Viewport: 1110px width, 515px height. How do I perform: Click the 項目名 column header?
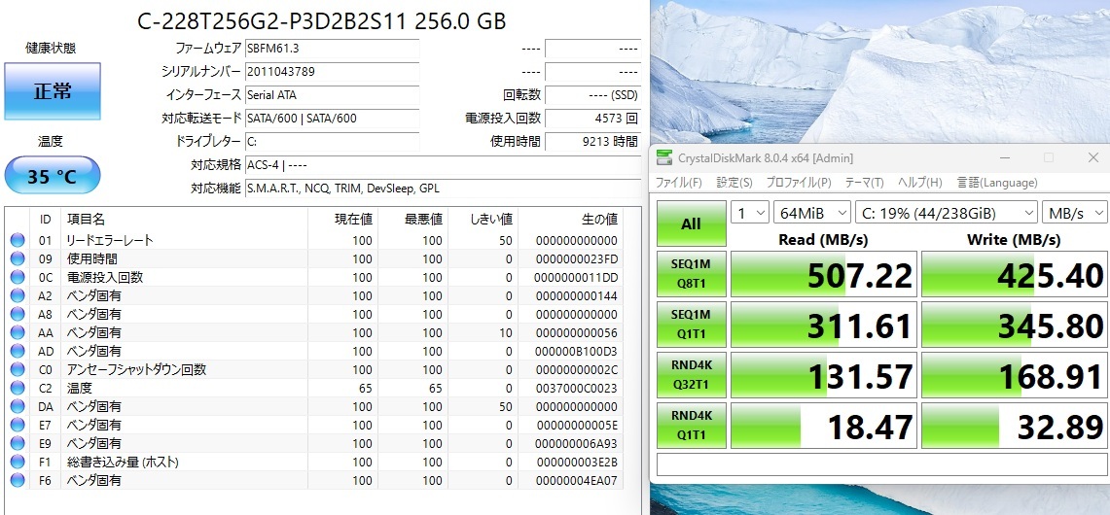(x=184, y=220)
